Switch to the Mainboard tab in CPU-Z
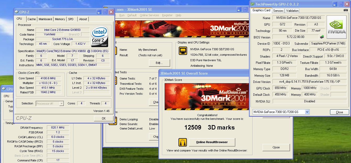Image resolution: width=351 pixels, height=163 pixels. pos(45,19)
